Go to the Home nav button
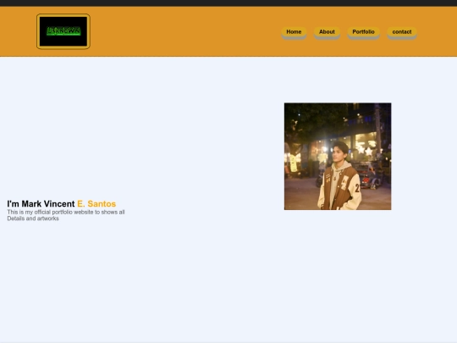 [294, 32]
